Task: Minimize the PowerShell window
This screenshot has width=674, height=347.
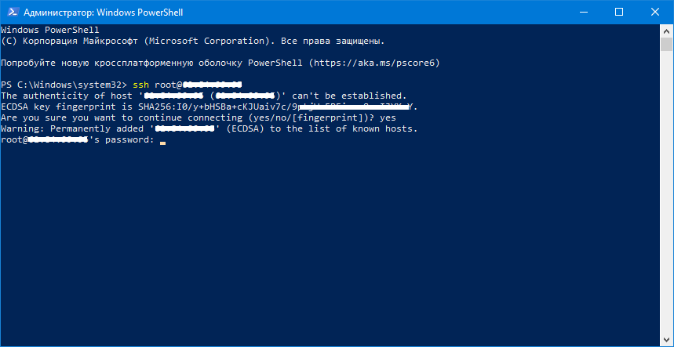Action: coord(583,12)
